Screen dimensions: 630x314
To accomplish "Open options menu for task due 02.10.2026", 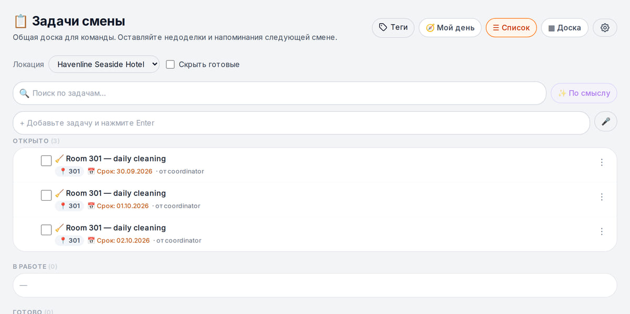I will tap(602, 232).
